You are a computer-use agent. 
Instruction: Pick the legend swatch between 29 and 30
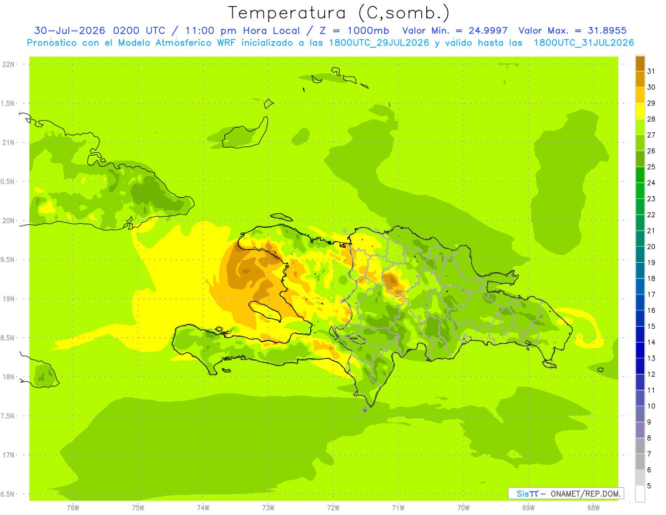tap(640, 95)
